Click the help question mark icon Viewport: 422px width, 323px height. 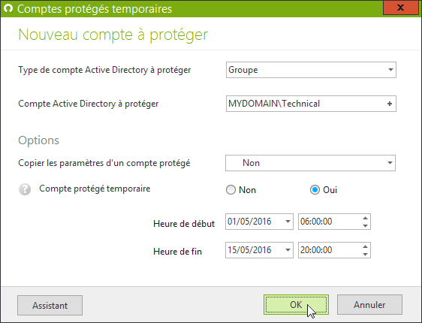[25, 189]
